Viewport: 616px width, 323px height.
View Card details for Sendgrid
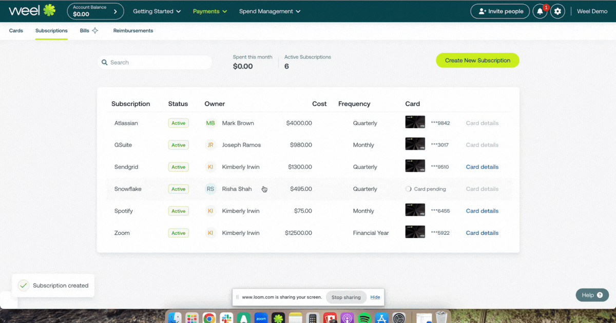coord(482,167)
